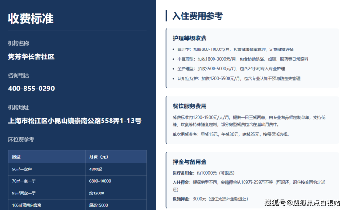The image size is (348, 210).
Task: Click the 押金与备用金 card title
Action: click(x=190, y=162)
